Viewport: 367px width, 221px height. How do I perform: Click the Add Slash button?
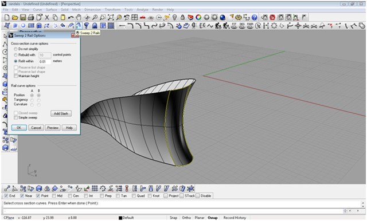point(61,113)
